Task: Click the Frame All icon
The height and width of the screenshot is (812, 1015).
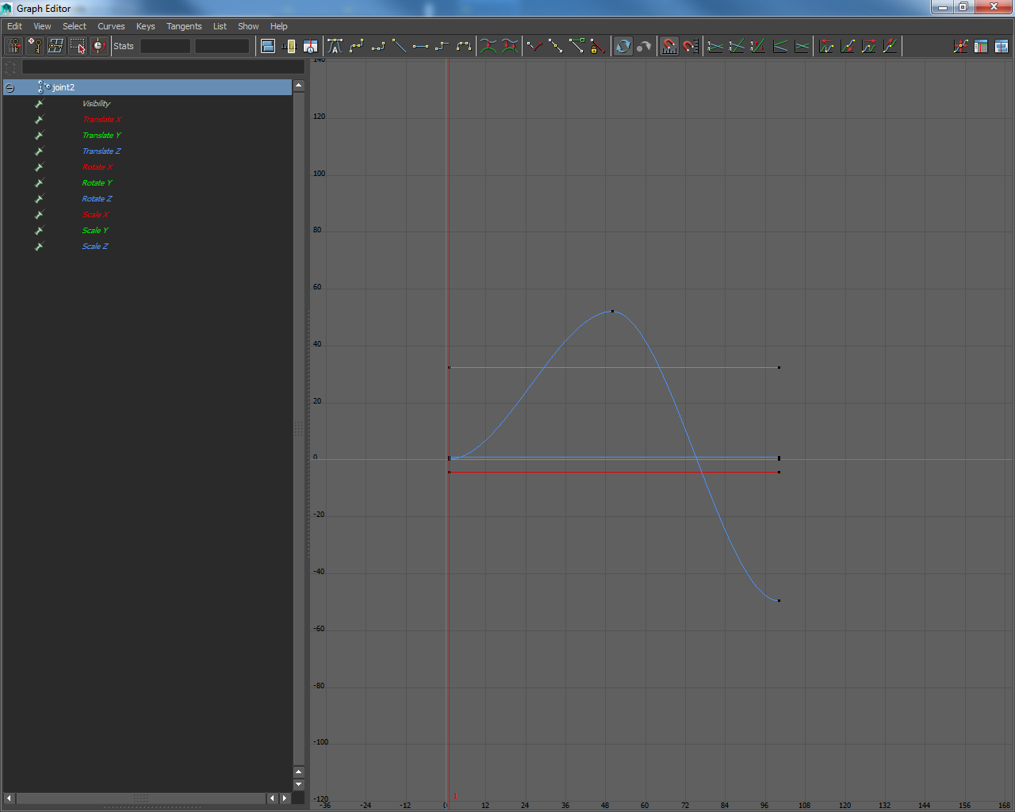Action: point(267,46)
